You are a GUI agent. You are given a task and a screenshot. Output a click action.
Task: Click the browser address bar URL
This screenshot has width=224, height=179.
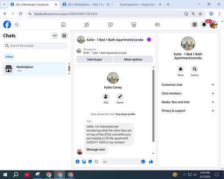coord(66,14)
